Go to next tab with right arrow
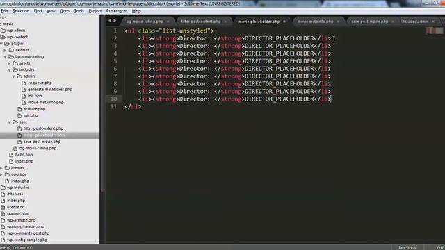Viewport: 445px width, 250px height. coord(115,20)
